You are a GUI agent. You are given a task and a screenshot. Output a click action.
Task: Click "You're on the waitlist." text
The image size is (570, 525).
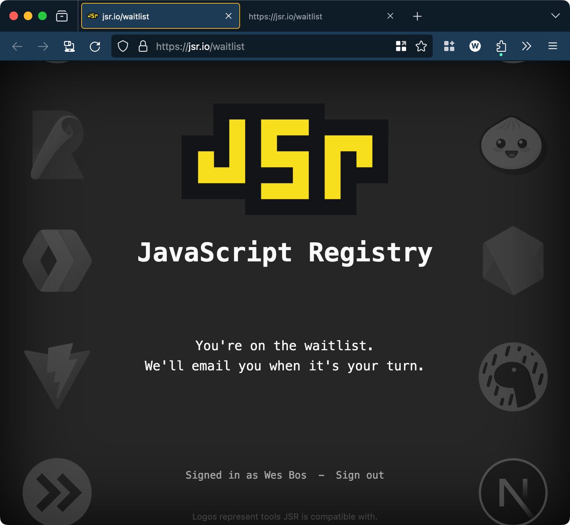coord(284,345)
